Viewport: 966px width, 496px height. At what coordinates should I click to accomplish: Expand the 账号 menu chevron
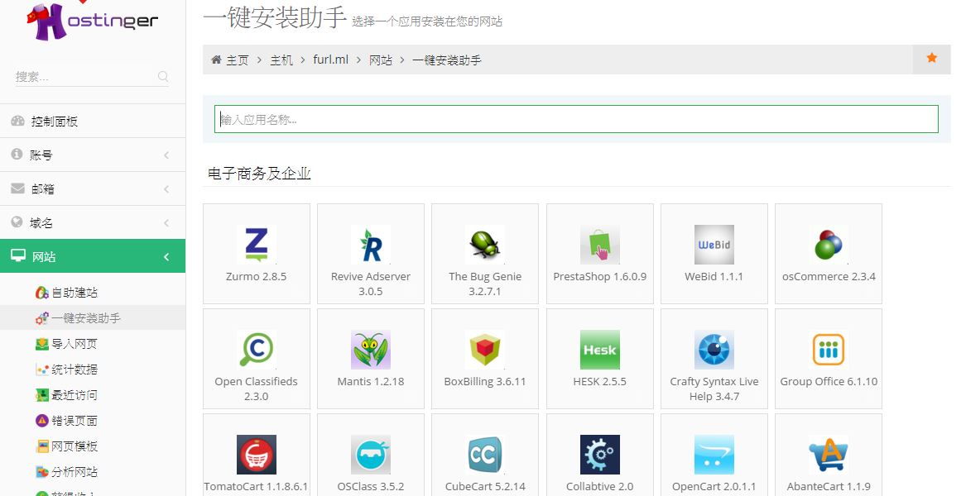click(166, 155)
